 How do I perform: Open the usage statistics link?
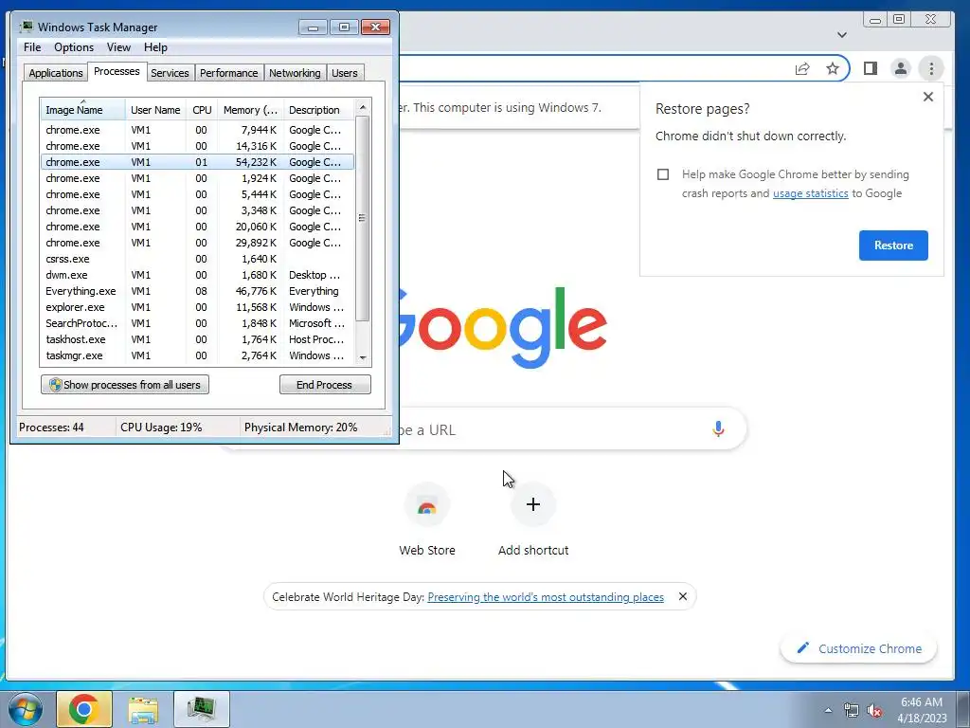(x=811, y=193)
